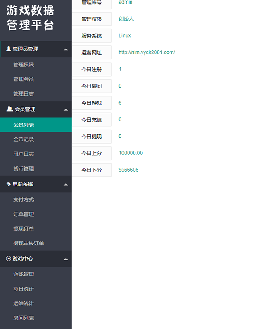Collapse the 会员管理 section arrow
The height and width of the screenshot is (329, 263).
66,109
